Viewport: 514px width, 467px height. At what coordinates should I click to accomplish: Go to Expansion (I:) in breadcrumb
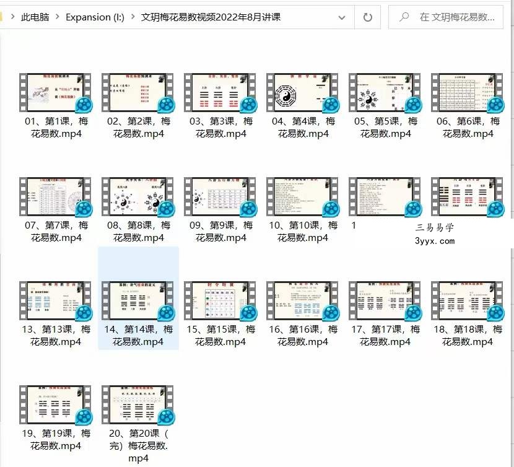point(95,17)
